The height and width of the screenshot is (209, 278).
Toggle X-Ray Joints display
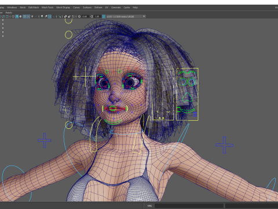[73, 16]
